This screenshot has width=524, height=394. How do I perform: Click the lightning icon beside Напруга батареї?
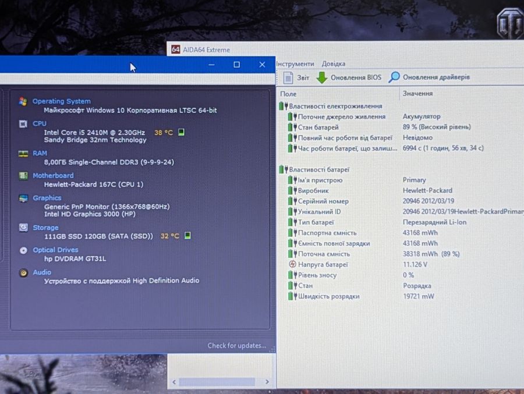pos(292,264)
